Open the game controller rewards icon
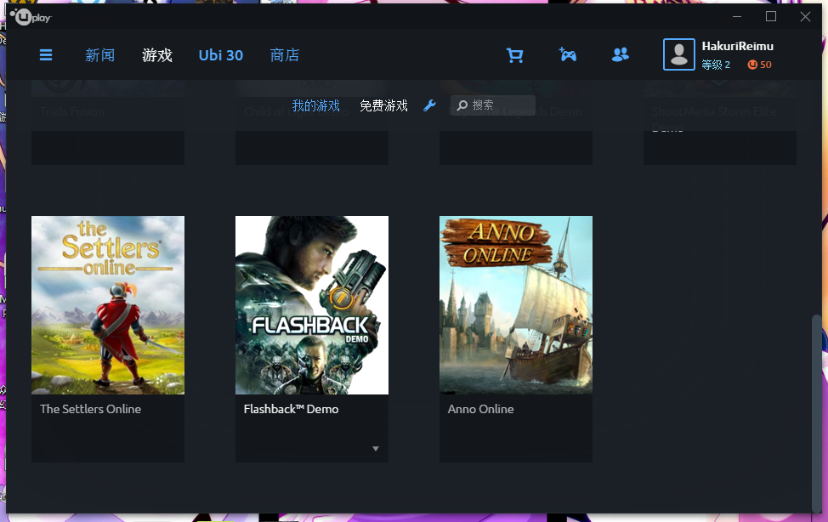Screen dimensions: 828x522 click(568, 54)
